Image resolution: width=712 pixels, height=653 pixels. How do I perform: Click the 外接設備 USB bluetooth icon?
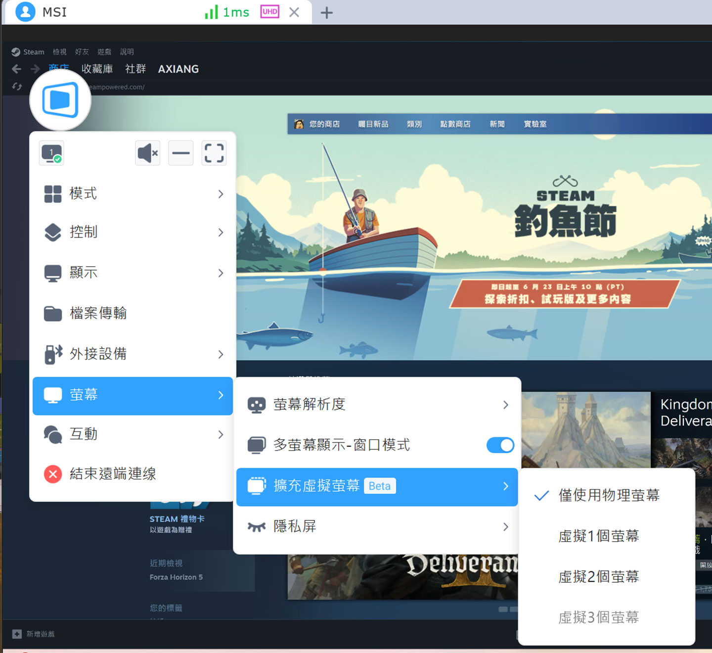[53, 354]
